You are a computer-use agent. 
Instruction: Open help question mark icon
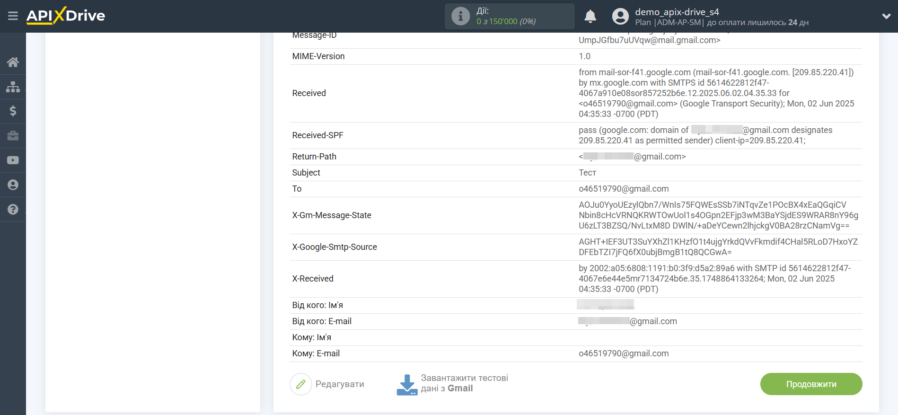(x=13, y=210)
